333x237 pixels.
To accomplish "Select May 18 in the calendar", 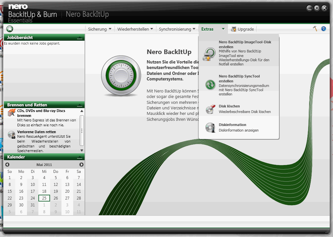I will click(44, 191).
